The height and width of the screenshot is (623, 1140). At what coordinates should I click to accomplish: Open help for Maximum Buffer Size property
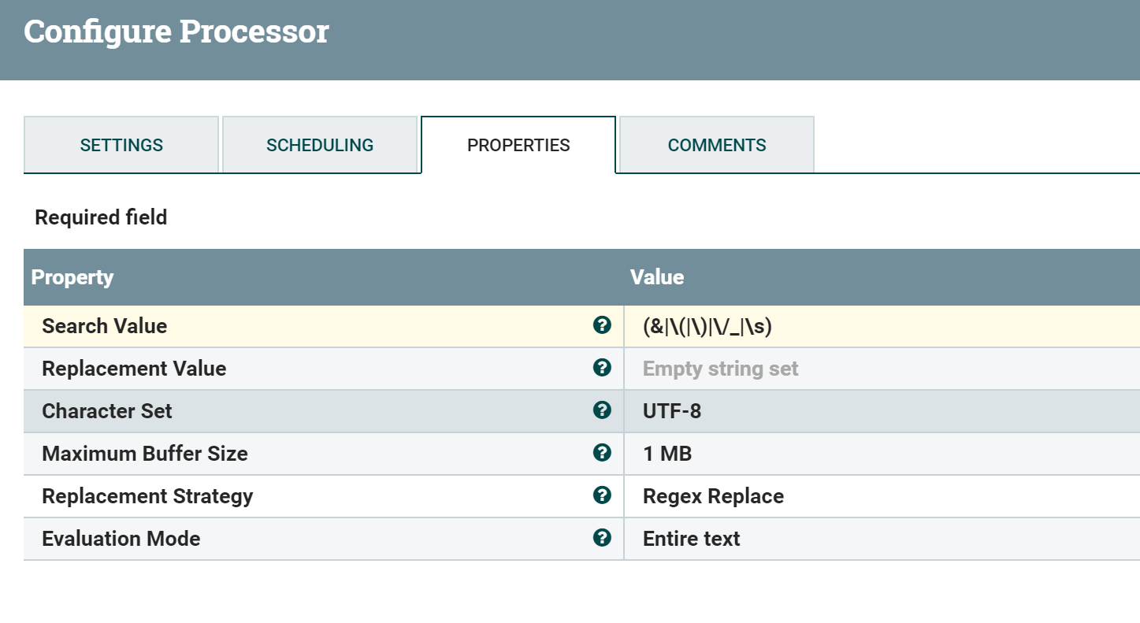click(x=603, y=453)
